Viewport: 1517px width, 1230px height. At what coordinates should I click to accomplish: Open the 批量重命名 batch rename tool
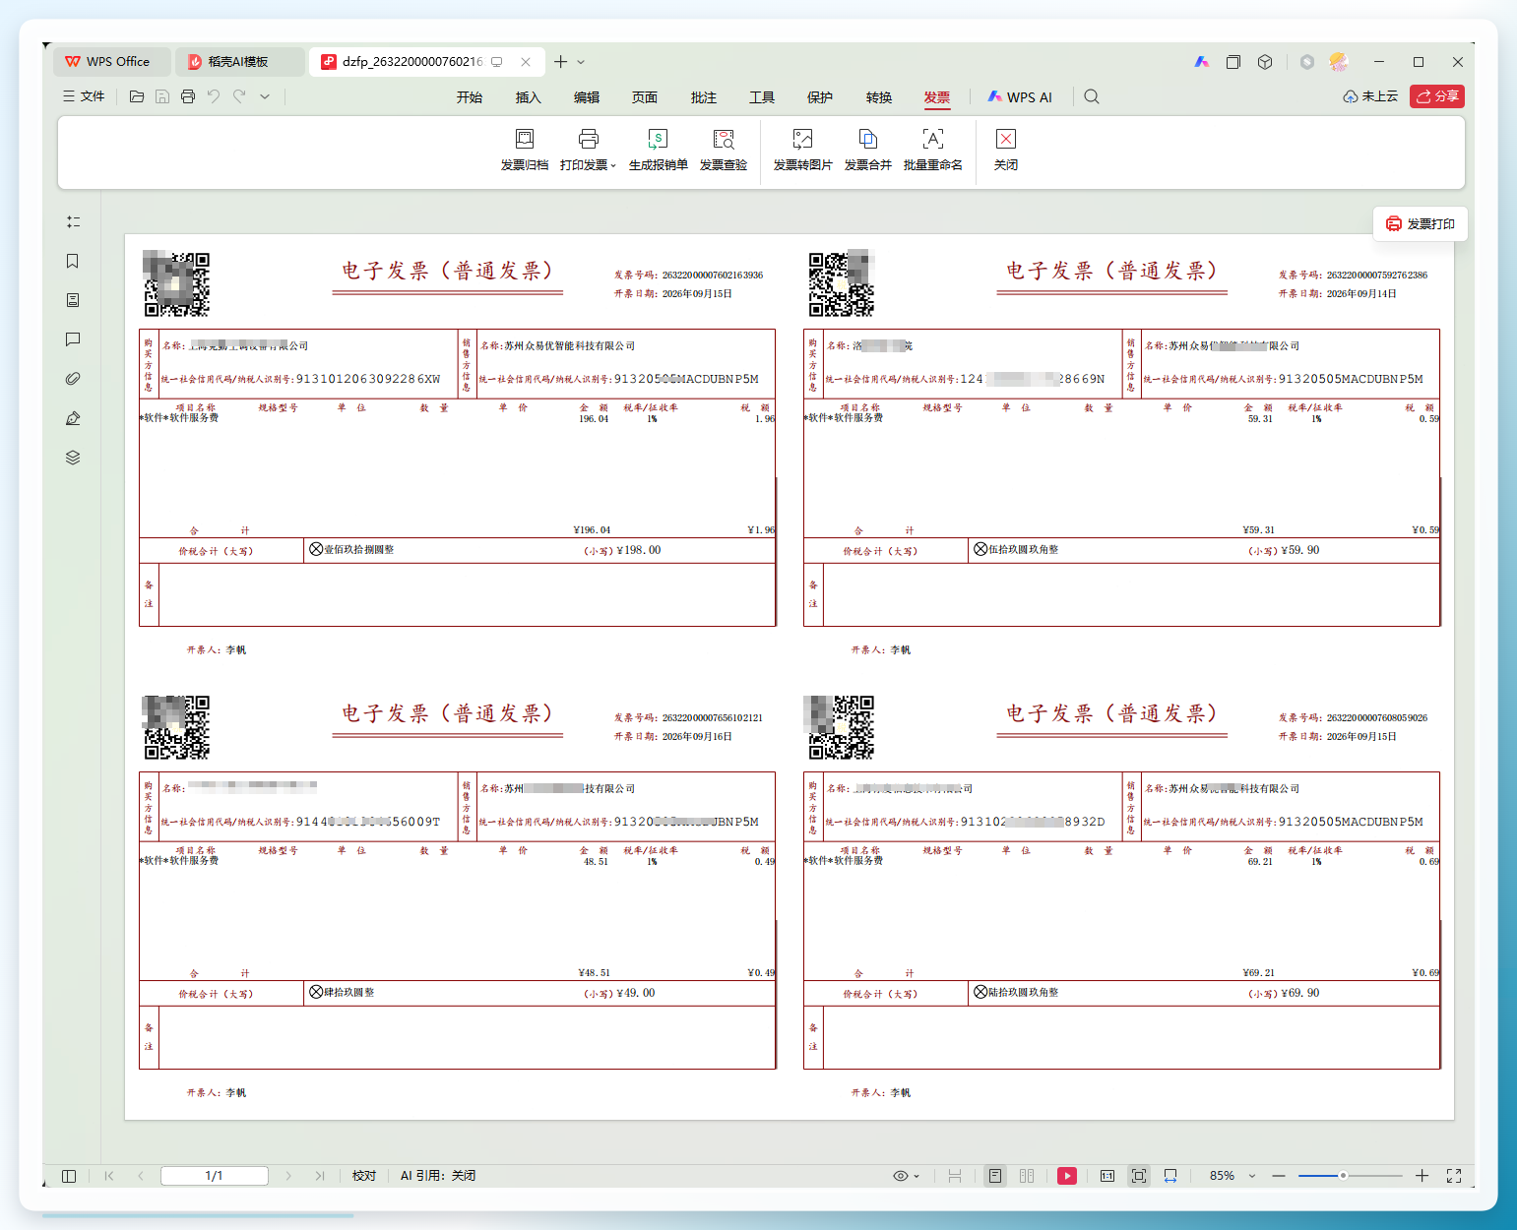932,150
